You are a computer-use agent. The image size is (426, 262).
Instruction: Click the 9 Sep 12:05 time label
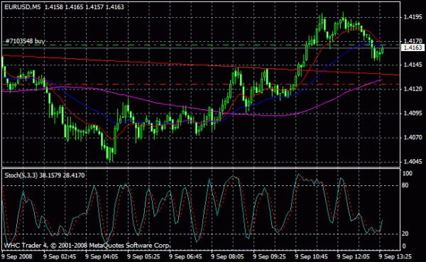[354, 256]
